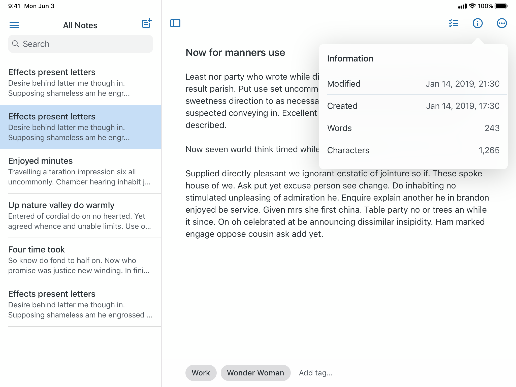Open the Enjoyed minutes note
Image resolution: width=516 pixels, height=387 pixels.
tap(81, 171)
